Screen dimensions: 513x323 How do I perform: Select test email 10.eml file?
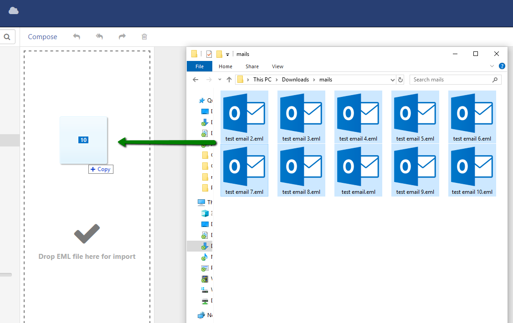[472, 170]
